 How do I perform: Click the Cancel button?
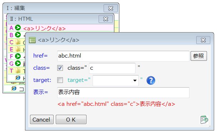tap(42, 119)
